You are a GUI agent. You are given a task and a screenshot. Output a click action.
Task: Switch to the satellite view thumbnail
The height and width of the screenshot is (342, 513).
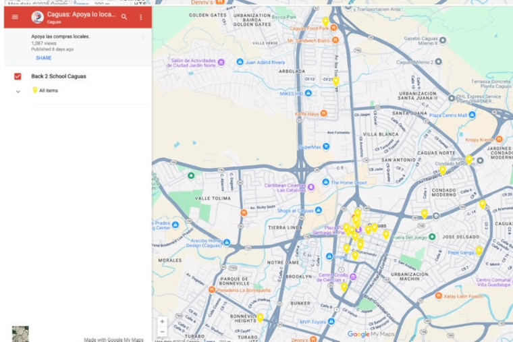(x=20, y=334)
